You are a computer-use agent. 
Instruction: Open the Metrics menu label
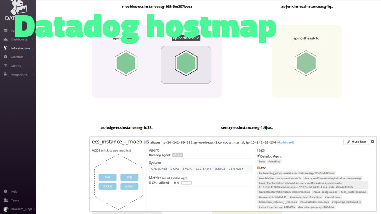(16, 66)
